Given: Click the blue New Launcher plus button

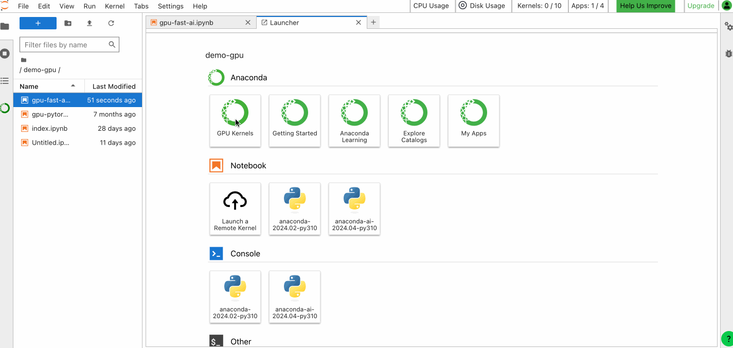Looking at the screenshot, I should click(38, 23).
